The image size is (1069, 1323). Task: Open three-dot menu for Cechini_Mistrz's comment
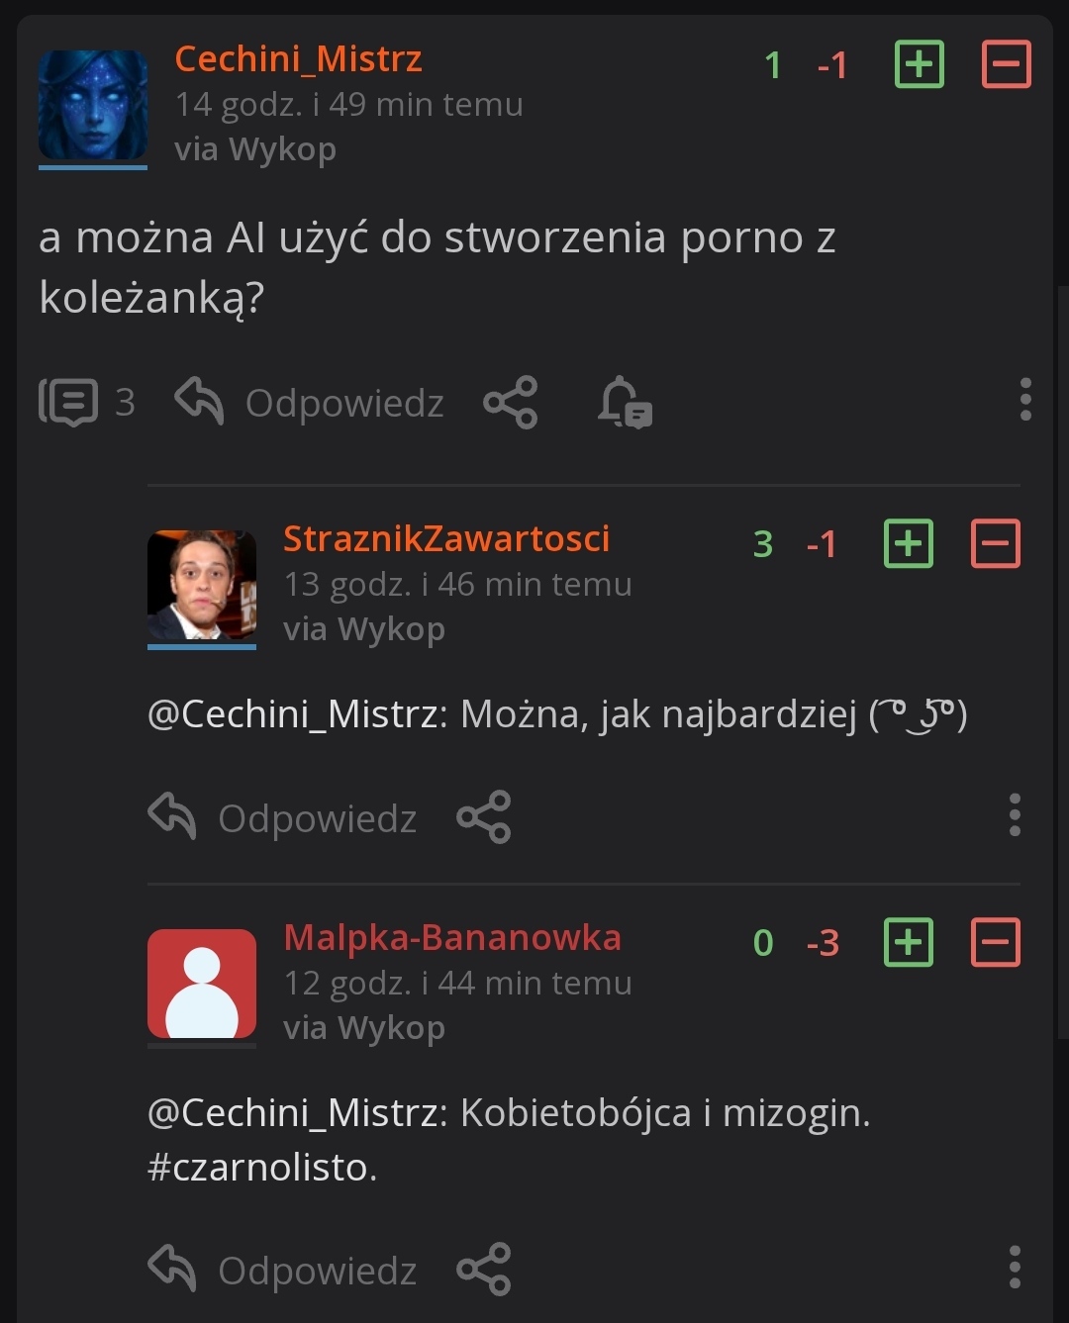click(x=1025, y=400)
